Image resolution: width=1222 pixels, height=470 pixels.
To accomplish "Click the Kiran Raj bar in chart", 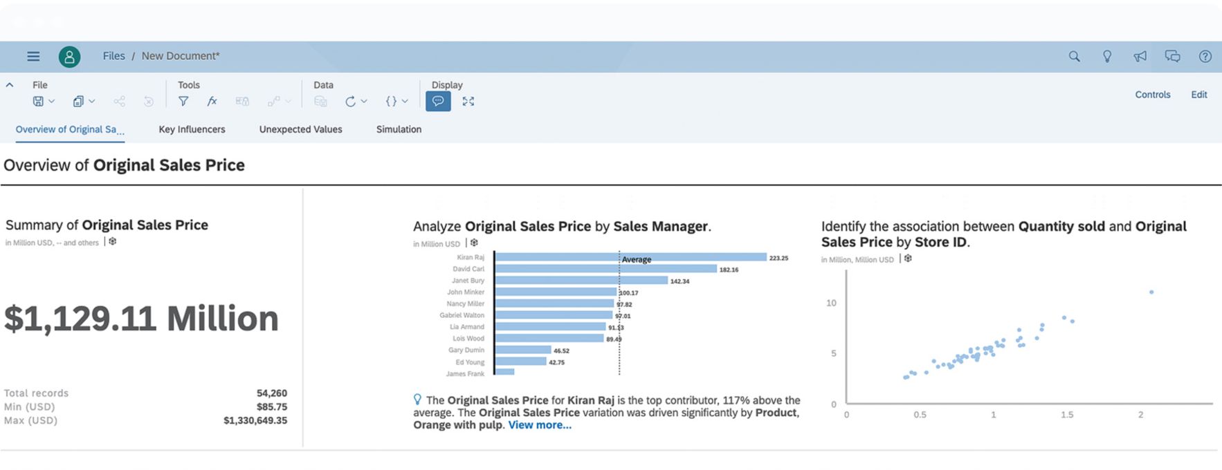I will click(630, 257).
